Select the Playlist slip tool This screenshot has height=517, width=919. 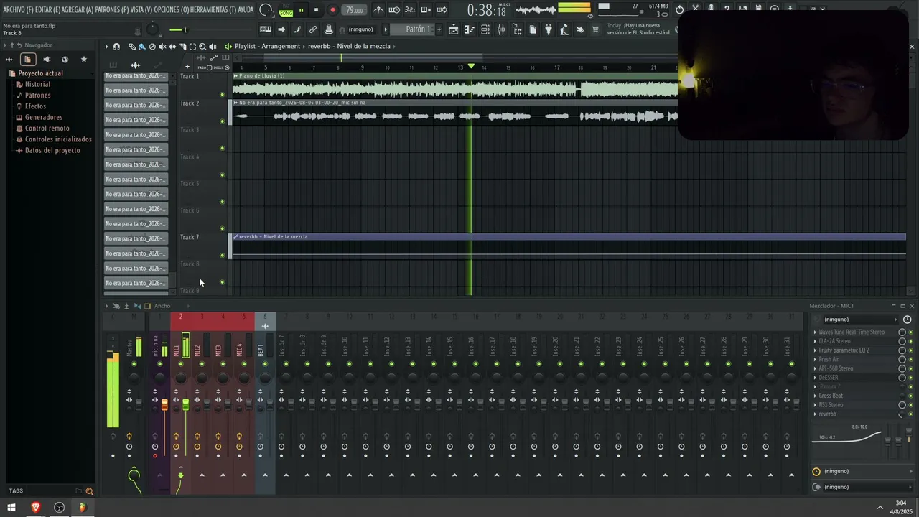coord(172,47)
